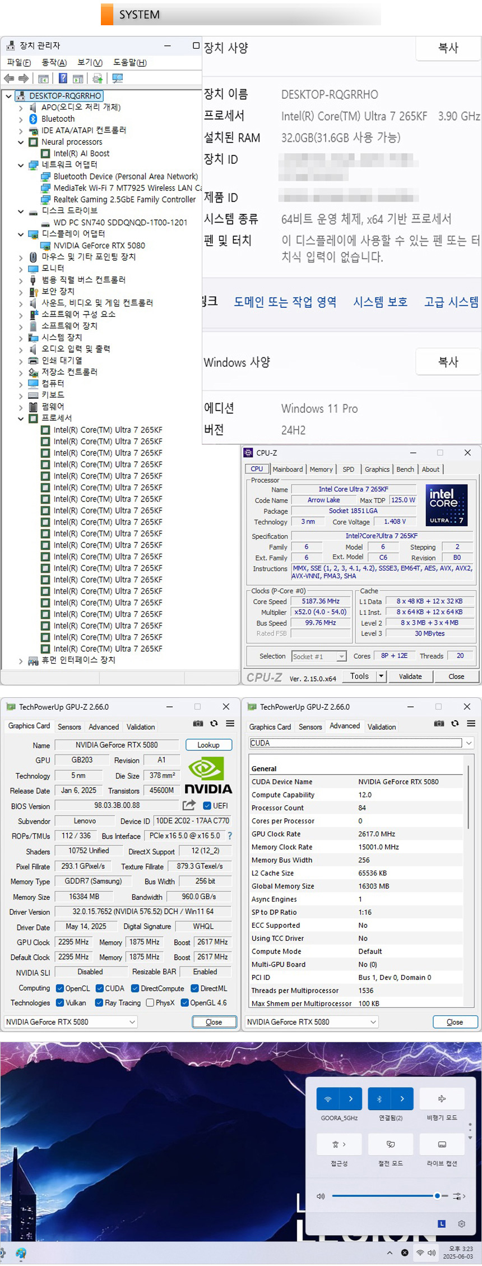Screen dimensions: 482x1266
Task: Click the BIOS version export icon in GPU-Z
Action: (189, 805)
